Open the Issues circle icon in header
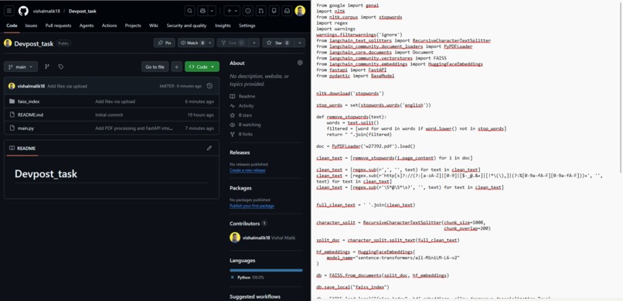The height and width of the screenshot is (301, 623). click(248, 11)
